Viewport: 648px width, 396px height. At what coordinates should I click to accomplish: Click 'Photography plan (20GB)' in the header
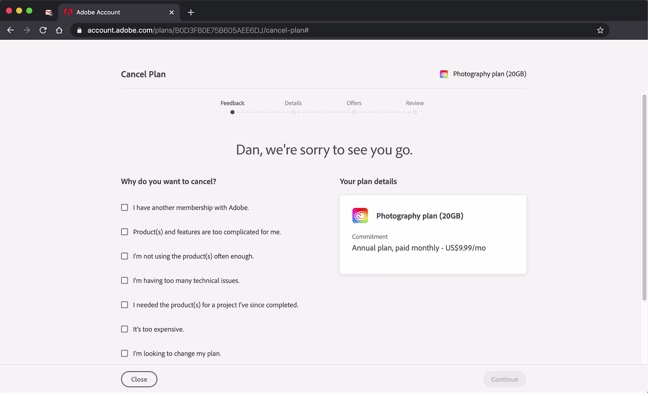click(x=490, y=74)
